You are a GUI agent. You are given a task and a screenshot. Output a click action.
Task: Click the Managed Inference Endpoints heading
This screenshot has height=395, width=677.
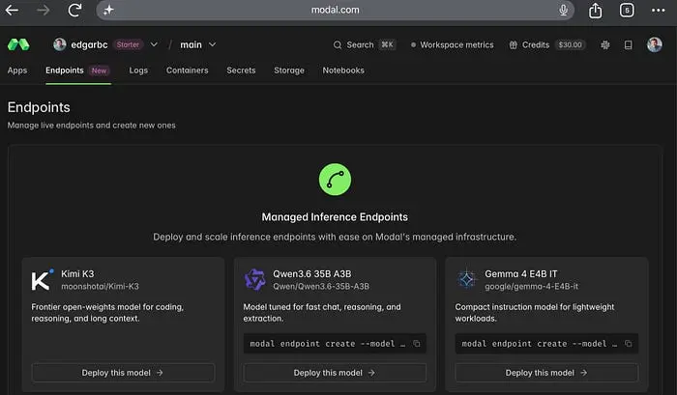coord(335,217)
